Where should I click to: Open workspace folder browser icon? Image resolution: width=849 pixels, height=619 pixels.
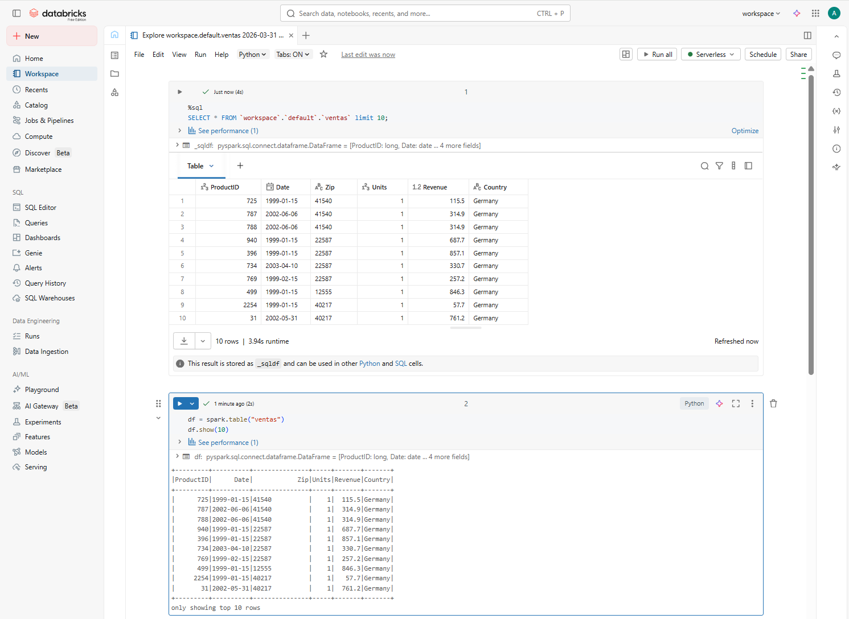[x=114, y=73]
